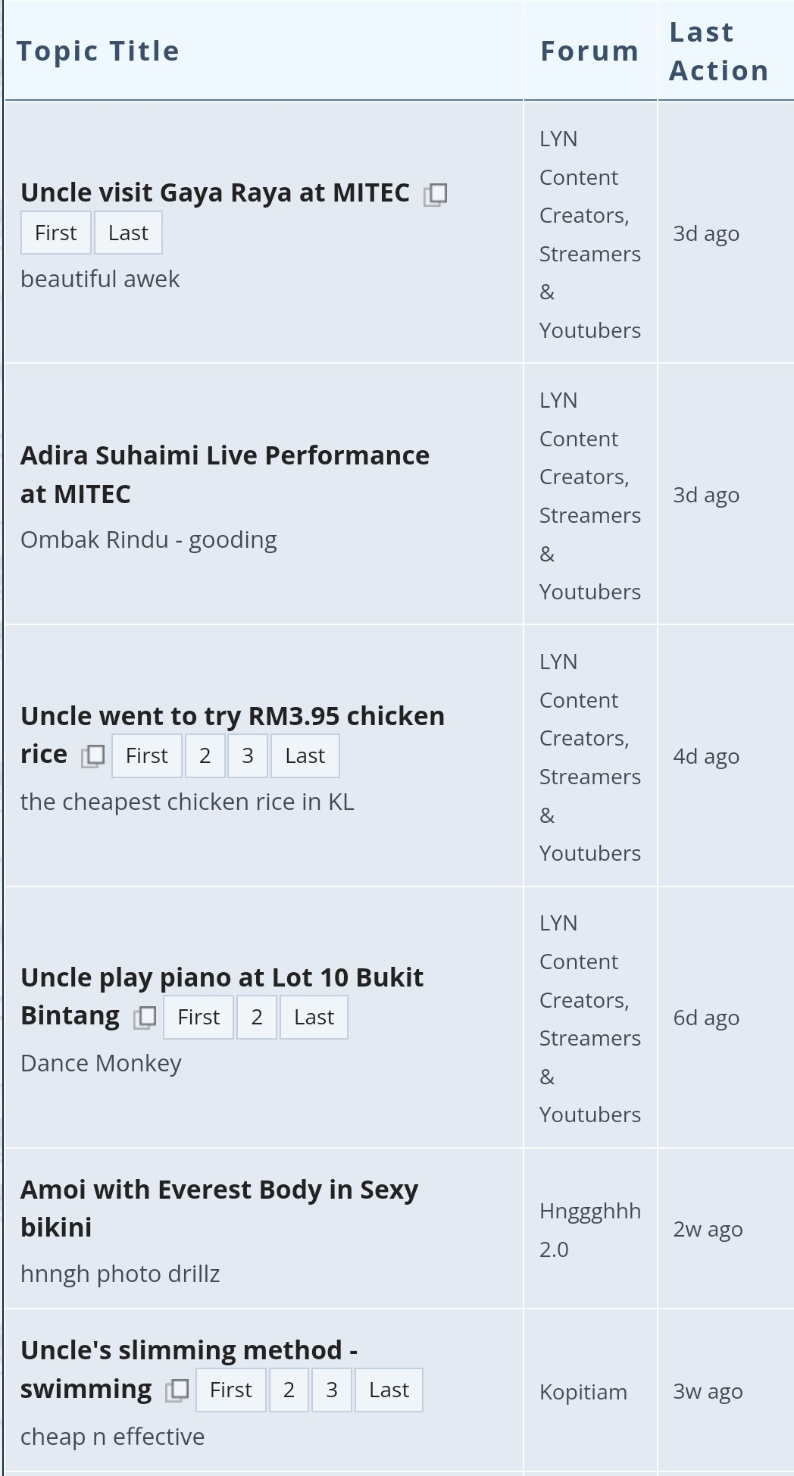Image resolution: width=794 pixels, height=1476 pixels.
Task: Visit the Kopitiam forum link
Action: [x=583, y=1392]
